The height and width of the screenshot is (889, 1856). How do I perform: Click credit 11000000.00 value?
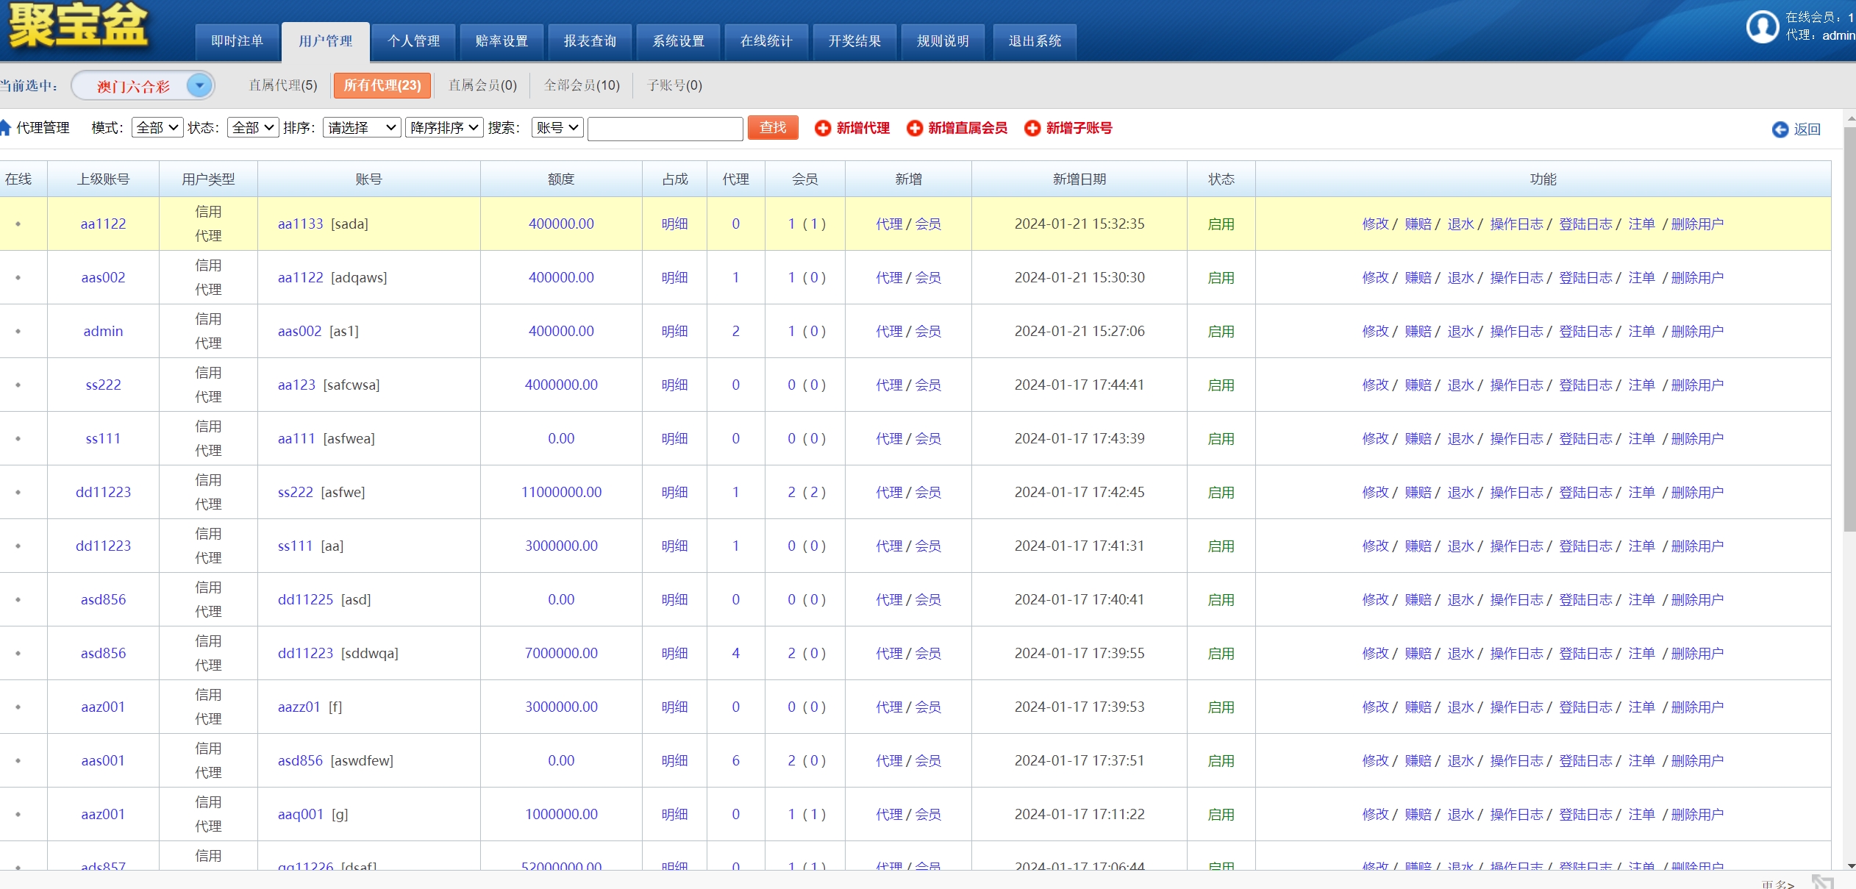tap(561, 492)
